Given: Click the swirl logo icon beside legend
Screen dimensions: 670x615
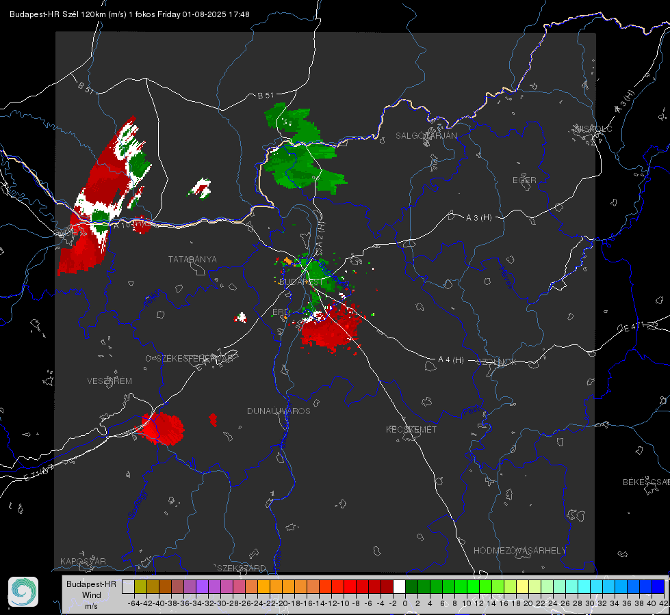Looking at the screenshot, I should coord(23,592).
